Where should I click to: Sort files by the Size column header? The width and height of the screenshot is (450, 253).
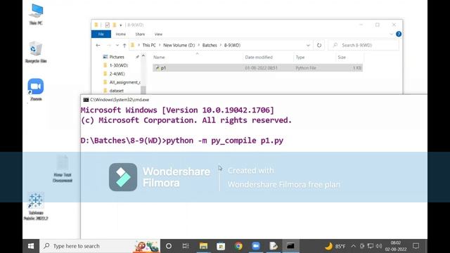(342, 58)
